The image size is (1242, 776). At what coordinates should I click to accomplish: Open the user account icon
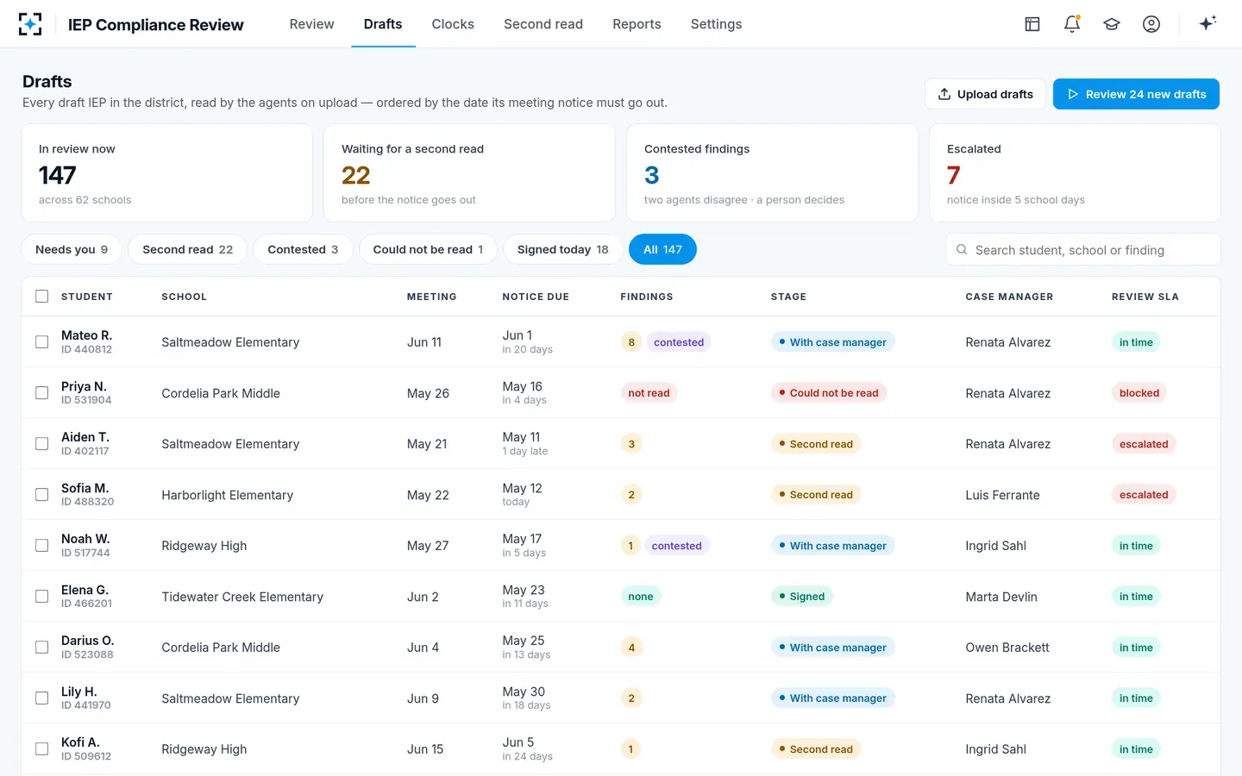point(1151,24)
